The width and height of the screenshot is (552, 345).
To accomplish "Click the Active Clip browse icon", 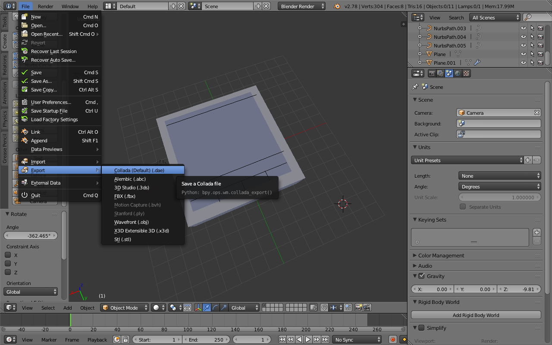I will pos(461,134).
